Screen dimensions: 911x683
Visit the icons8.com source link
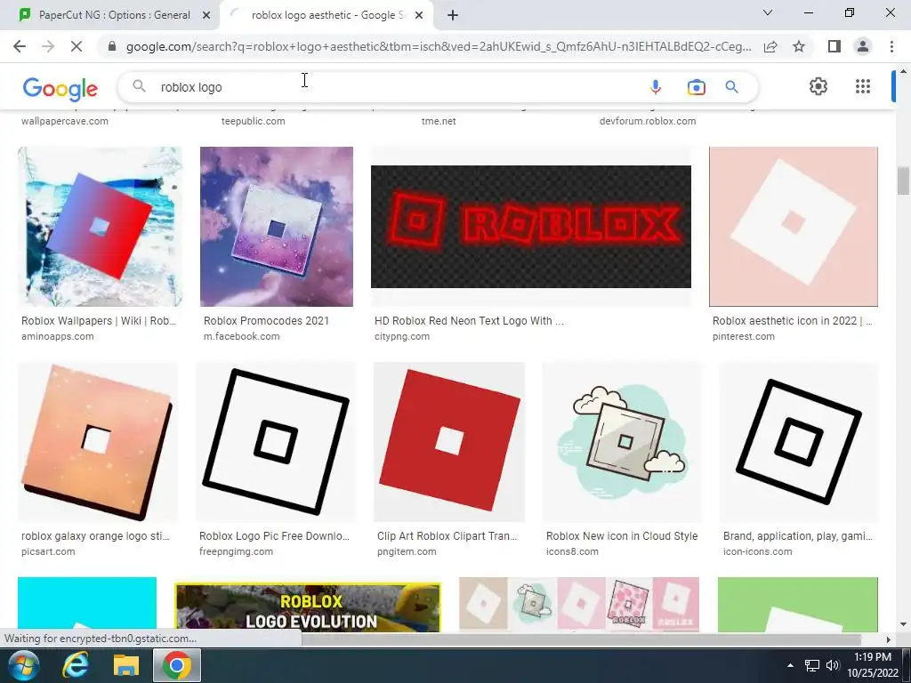coord(572,551)
